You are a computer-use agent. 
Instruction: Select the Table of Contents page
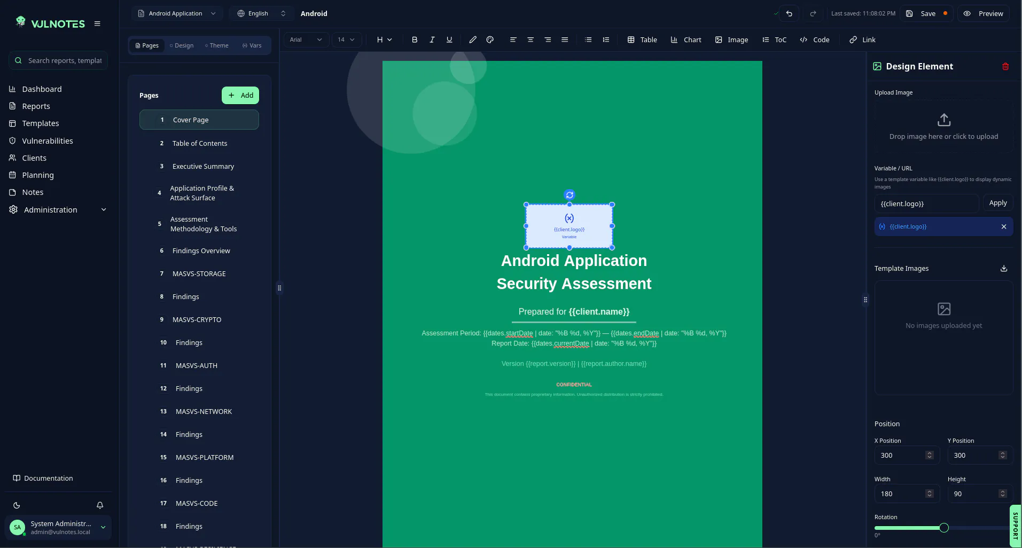click(x=199, y=143)
